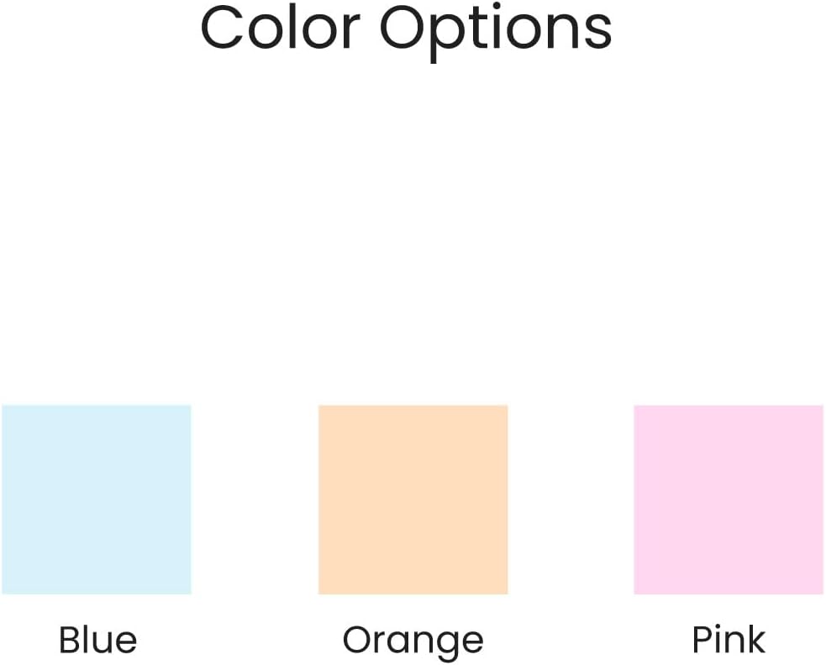Select the Pink color option name
Screen dimensions: 826x665
point(729,640)
